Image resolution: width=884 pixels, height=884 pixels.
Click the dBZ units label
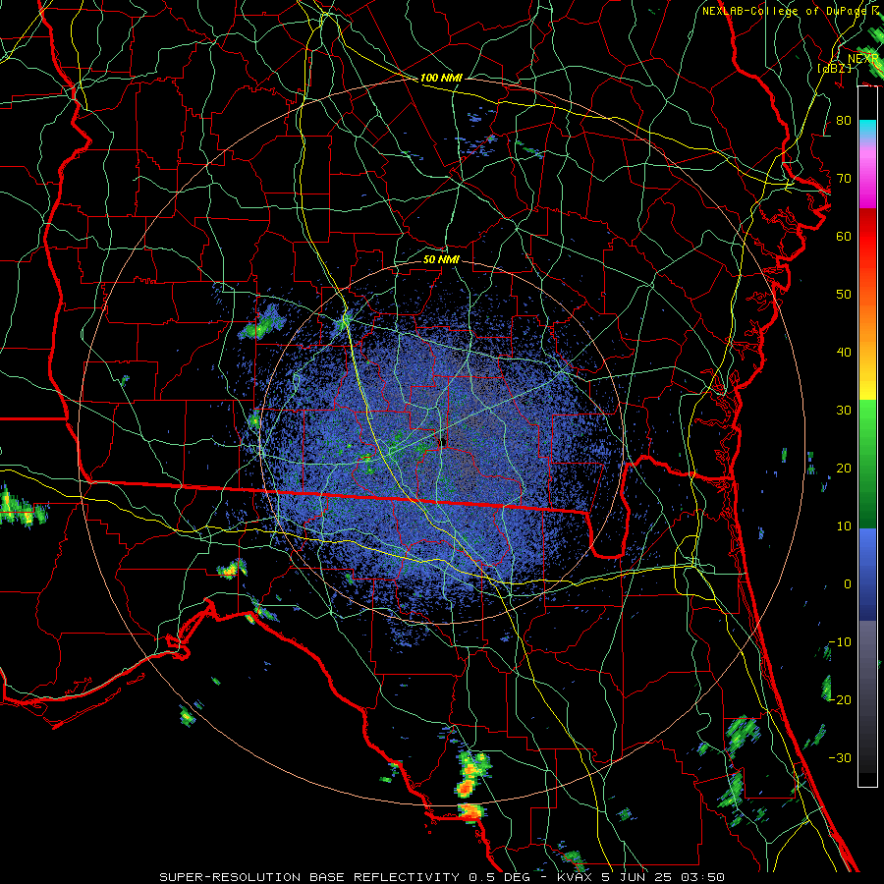pos(834,68)
